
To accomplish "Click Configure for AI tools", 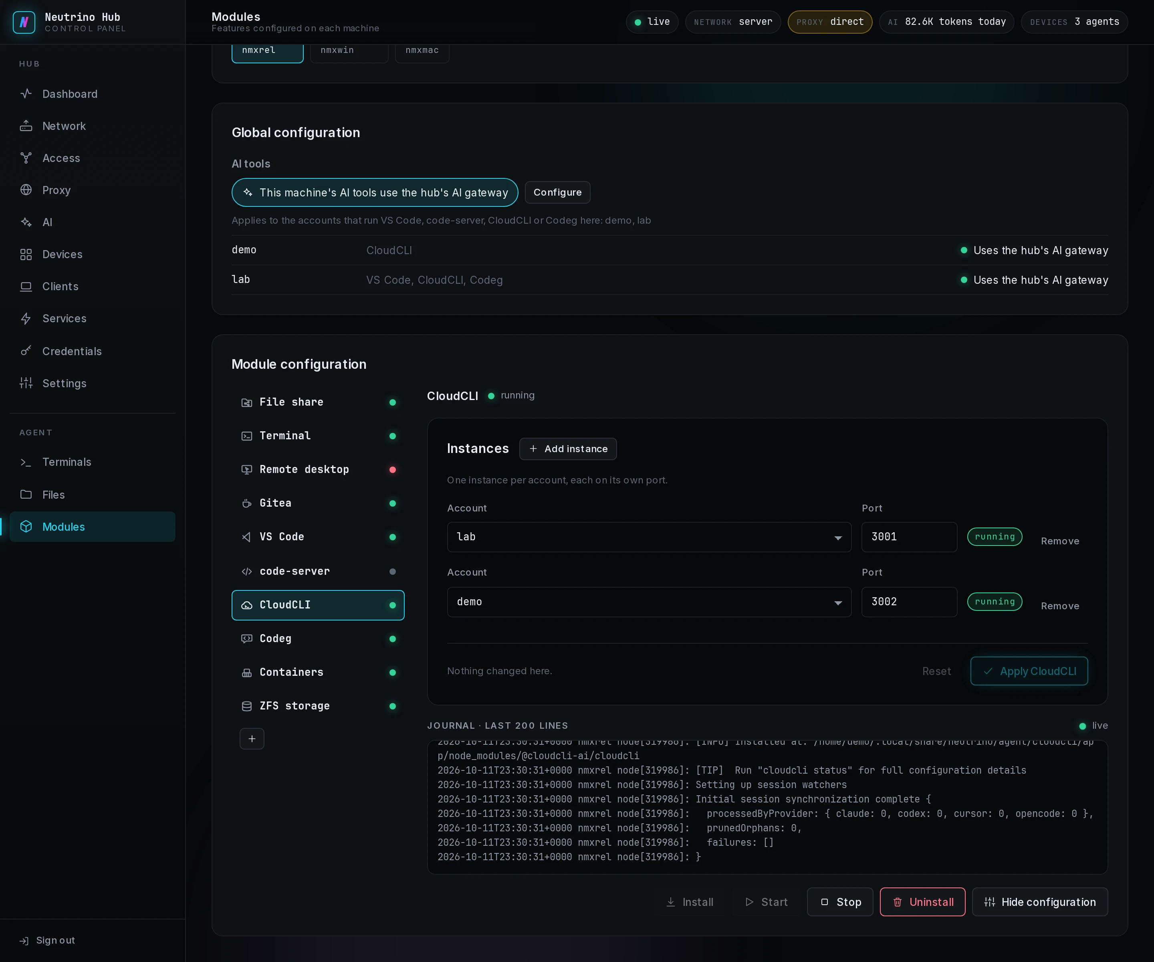I will 557,192.
